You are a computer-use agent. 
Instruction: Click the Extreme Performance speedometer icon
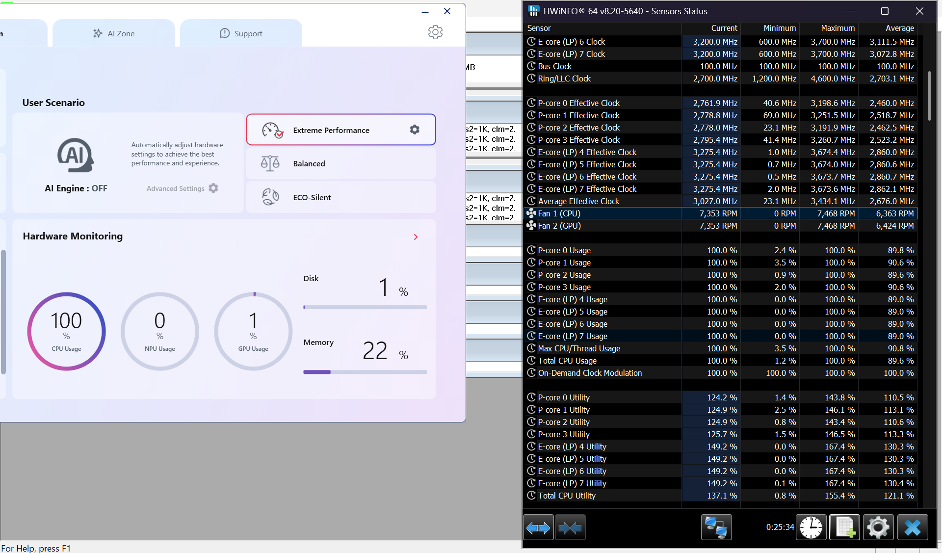click(272, 130)
